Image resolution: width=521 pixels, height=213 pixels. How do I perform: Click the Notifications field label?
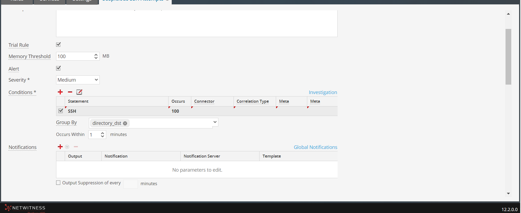22,147
